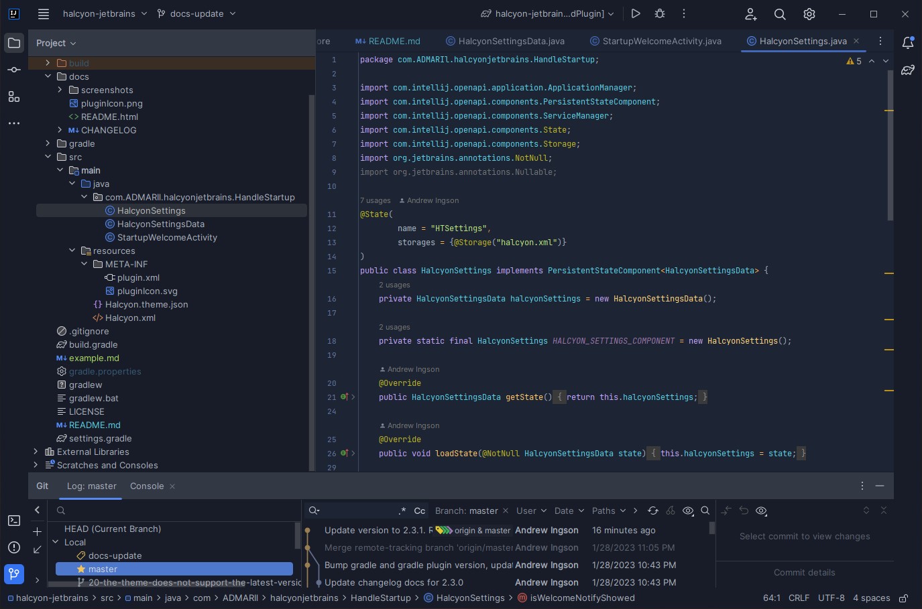Run the plugin configuration

[636, 13]
